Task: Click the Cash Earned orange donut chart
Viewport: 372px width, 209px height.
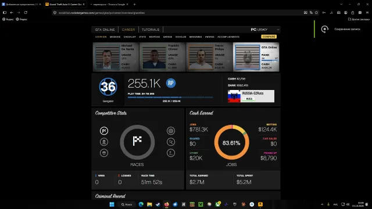Action: (231, 142)
